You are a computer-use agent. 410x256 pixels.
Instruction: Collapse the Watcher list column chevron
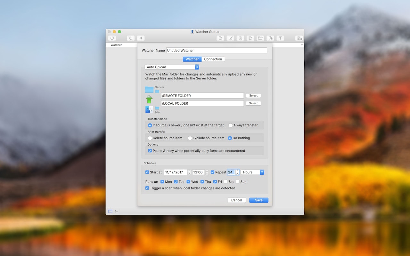tap(302, 45)
